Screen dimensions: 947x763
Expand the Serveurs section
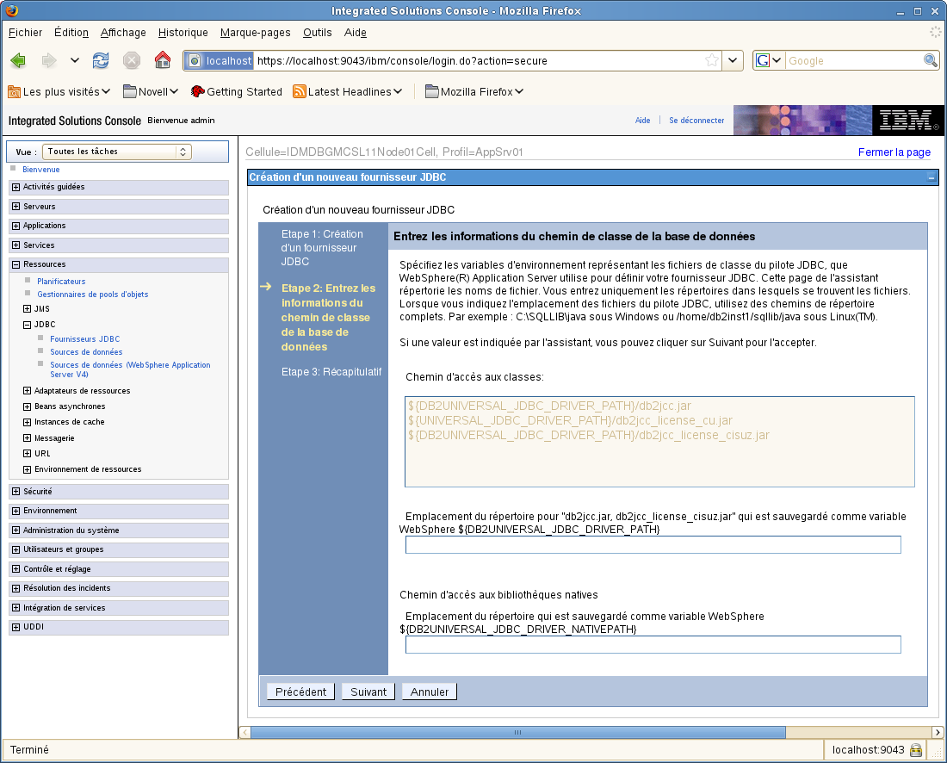(x=15, y=207)
